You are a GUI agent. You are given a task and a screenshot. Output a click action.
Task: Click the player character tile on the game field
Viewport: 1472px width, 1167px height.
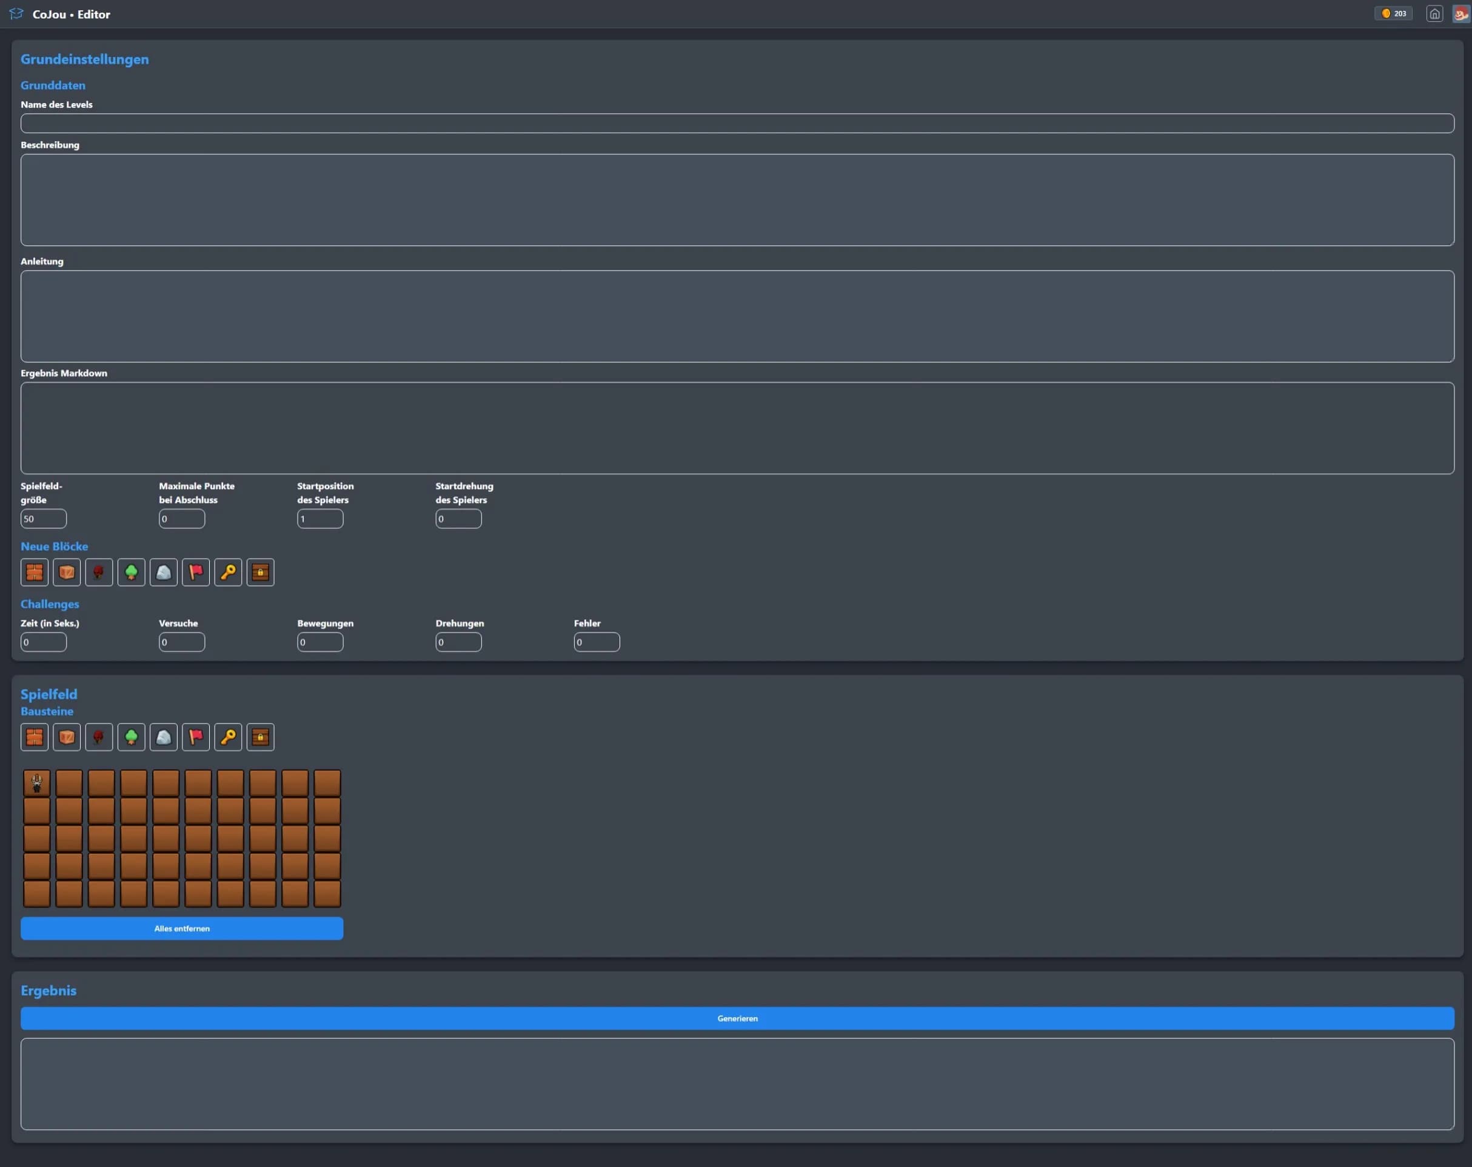[x=37, y=783]
